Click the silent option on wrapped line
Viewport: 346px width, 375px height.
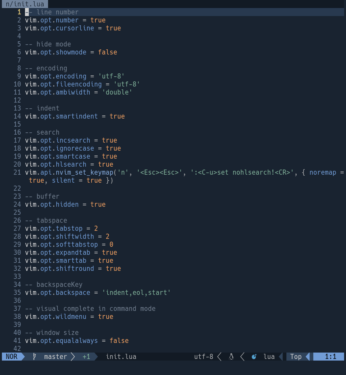coord(63,180)
